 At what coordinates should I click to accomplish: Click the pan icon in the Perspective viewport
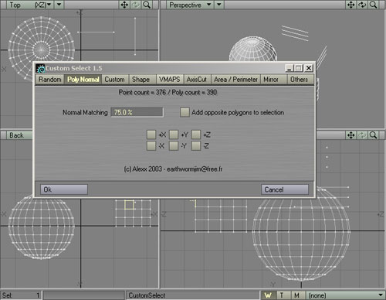click(351, 5)
